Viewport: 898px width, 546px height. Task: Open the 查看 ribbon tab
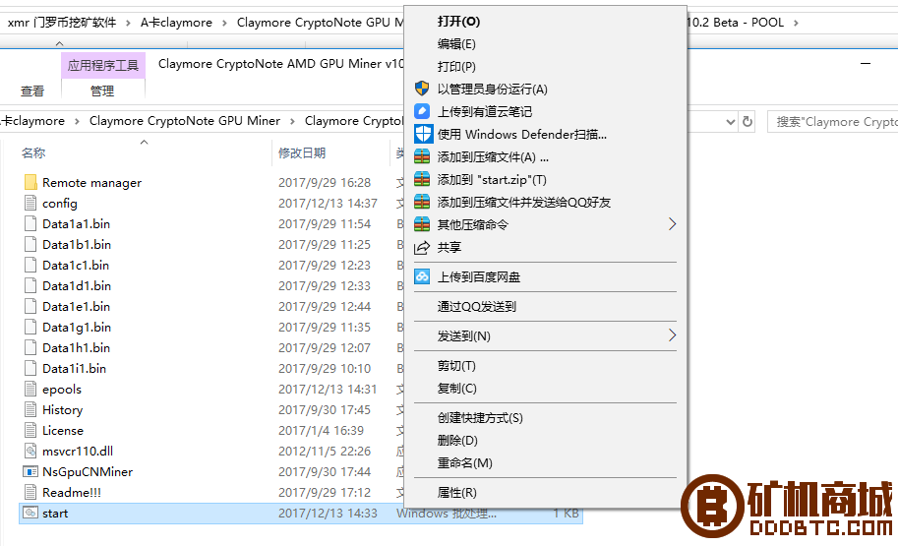32,91
